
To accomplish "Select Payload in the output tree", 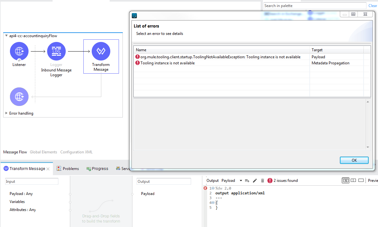I will click(x=147, y=193).
